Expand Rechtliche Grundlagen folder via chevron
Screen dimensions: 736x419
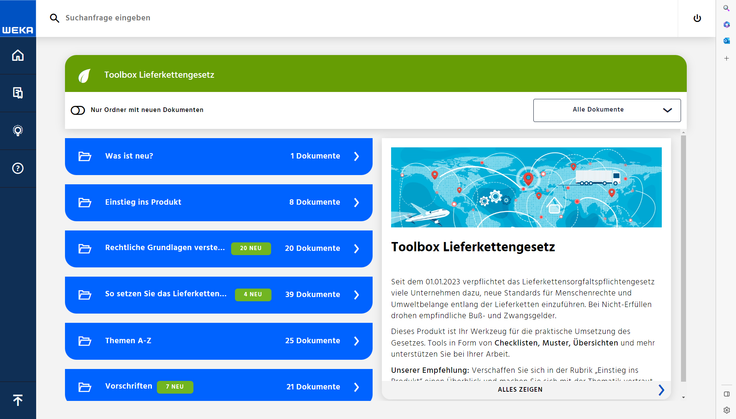click(356, 249)
